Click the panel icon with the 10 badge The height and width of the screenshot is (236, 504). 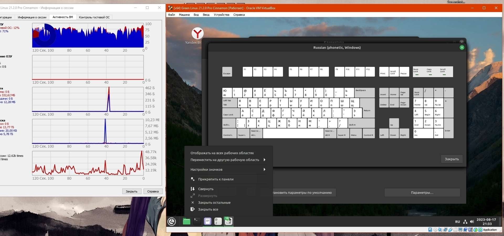click(x=228, y=222)
